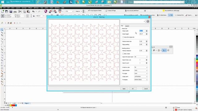Click the Copy icon in the toolbar
Screen dimensions: 198x111
tap(24, 12)
